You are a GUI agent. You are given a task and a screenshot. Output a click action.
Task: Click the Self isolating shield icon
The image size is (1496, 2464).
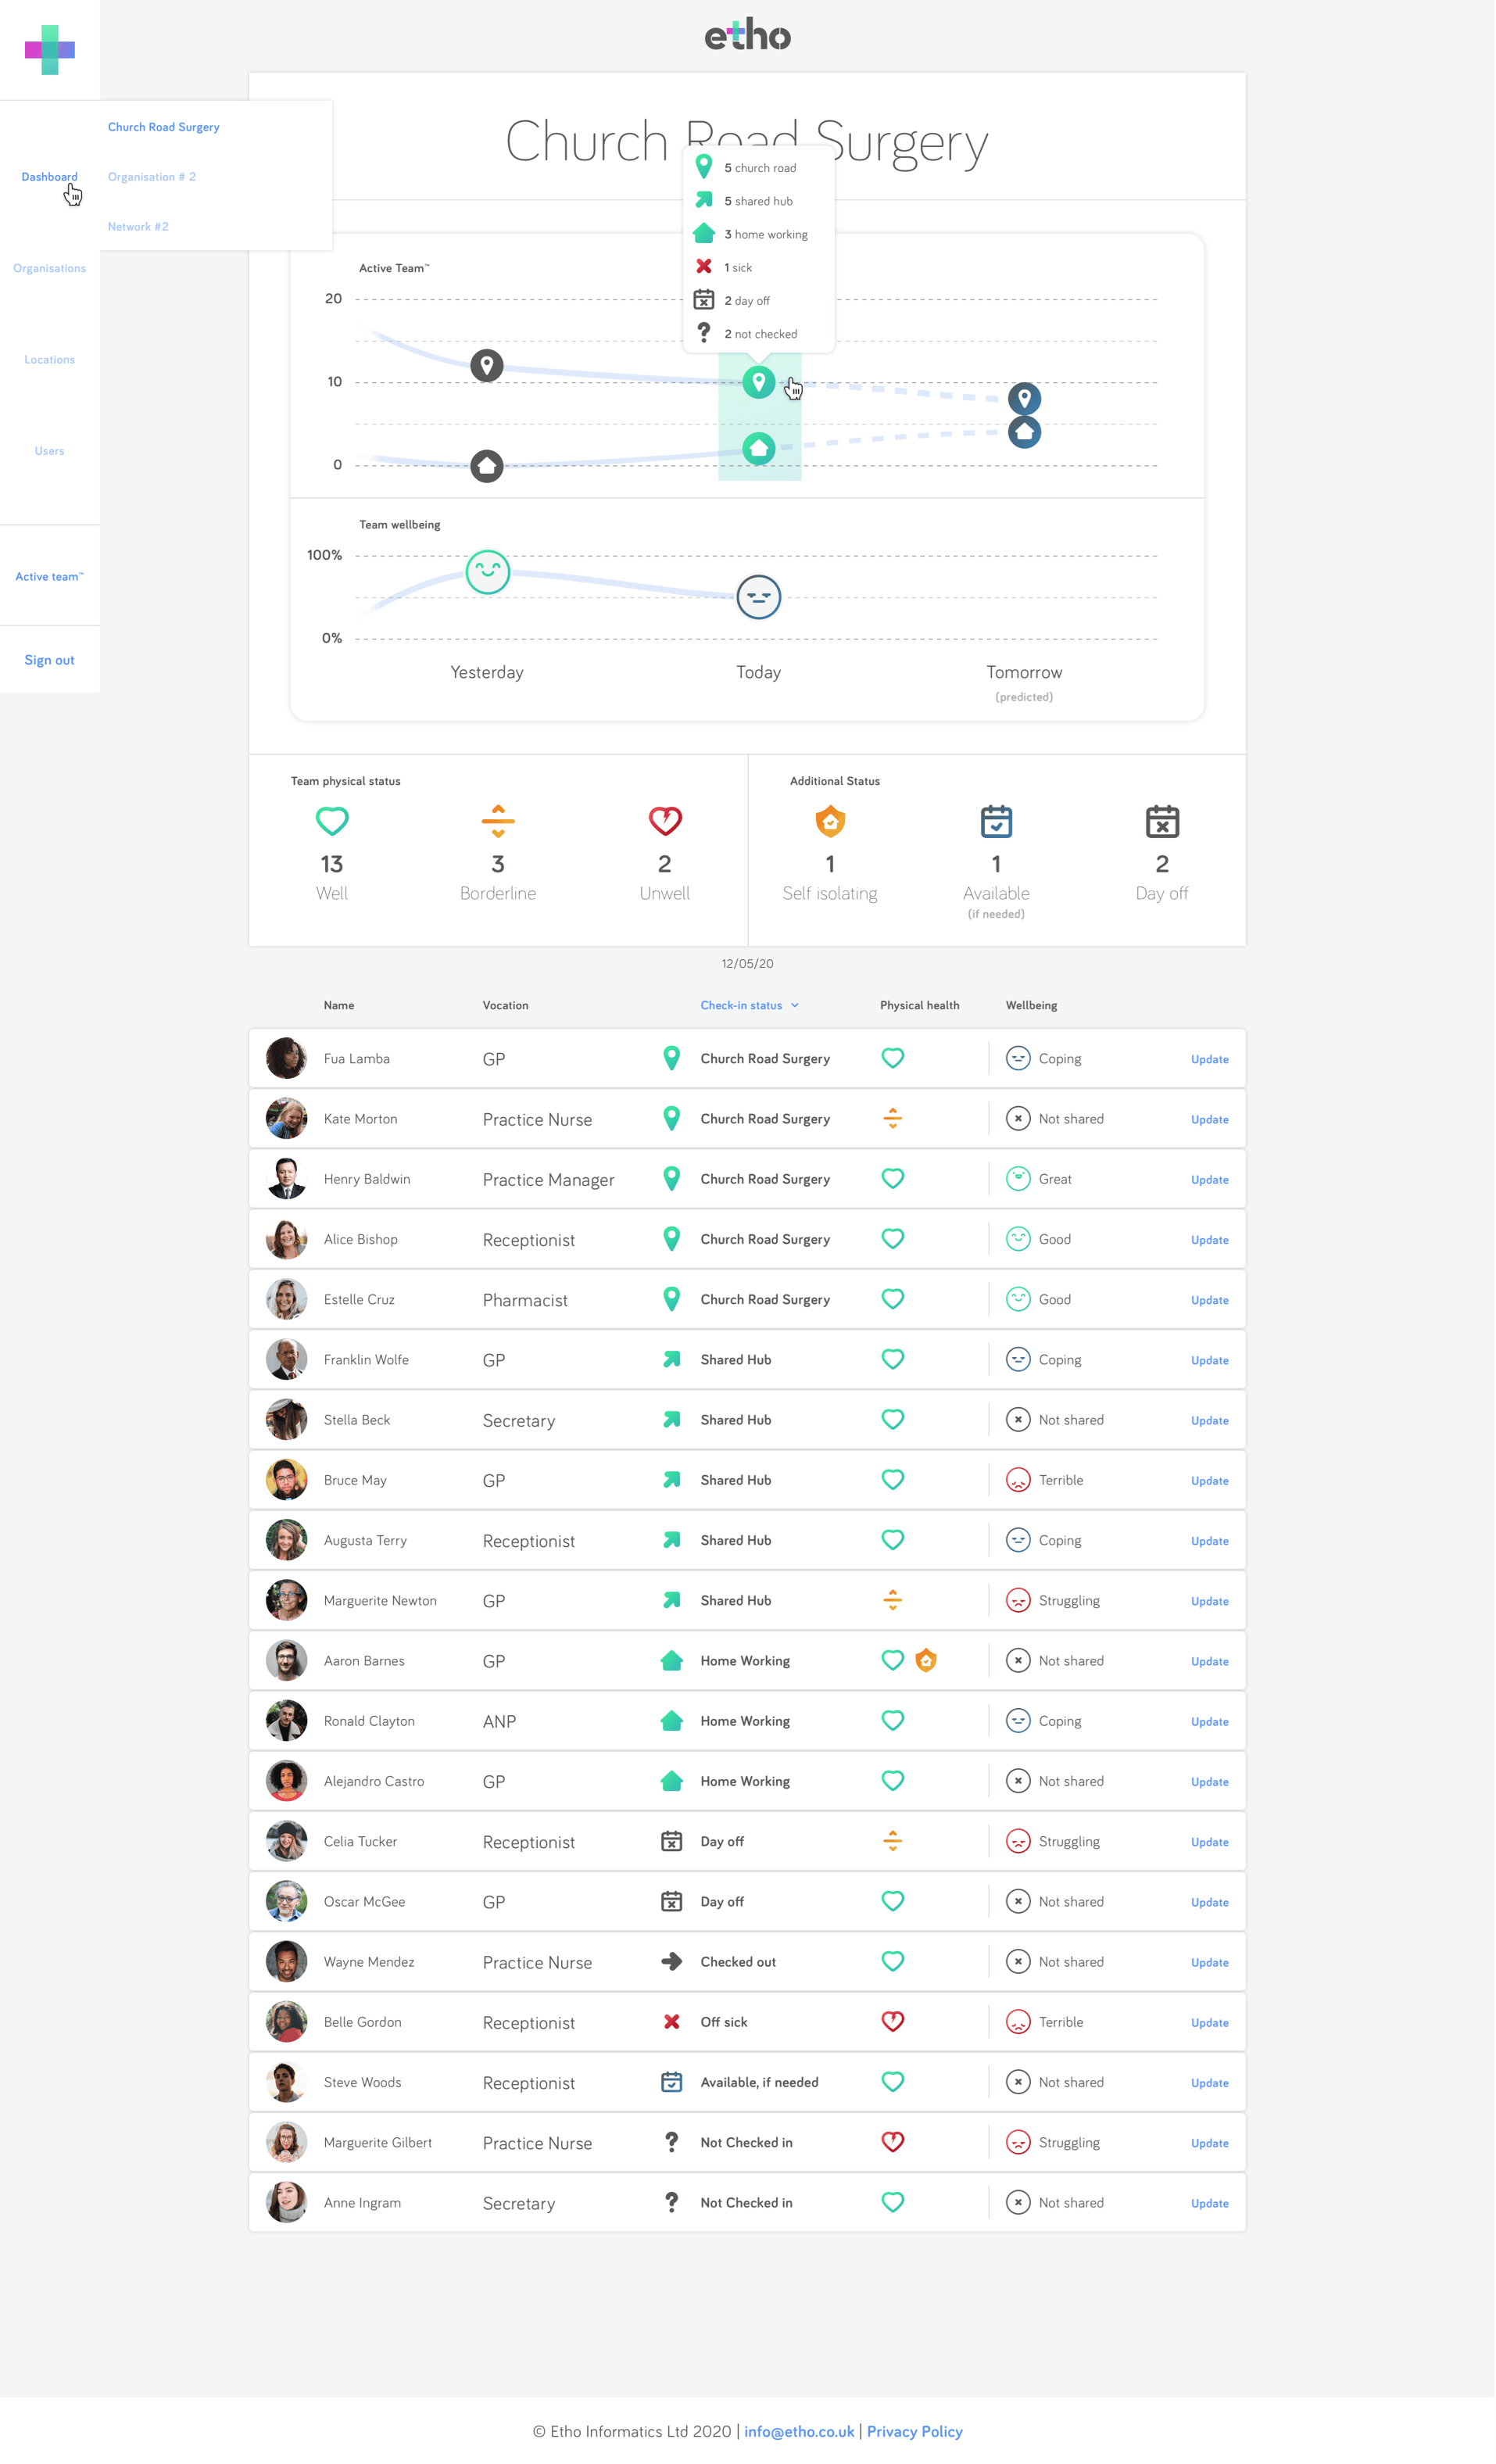coord(830,821)
